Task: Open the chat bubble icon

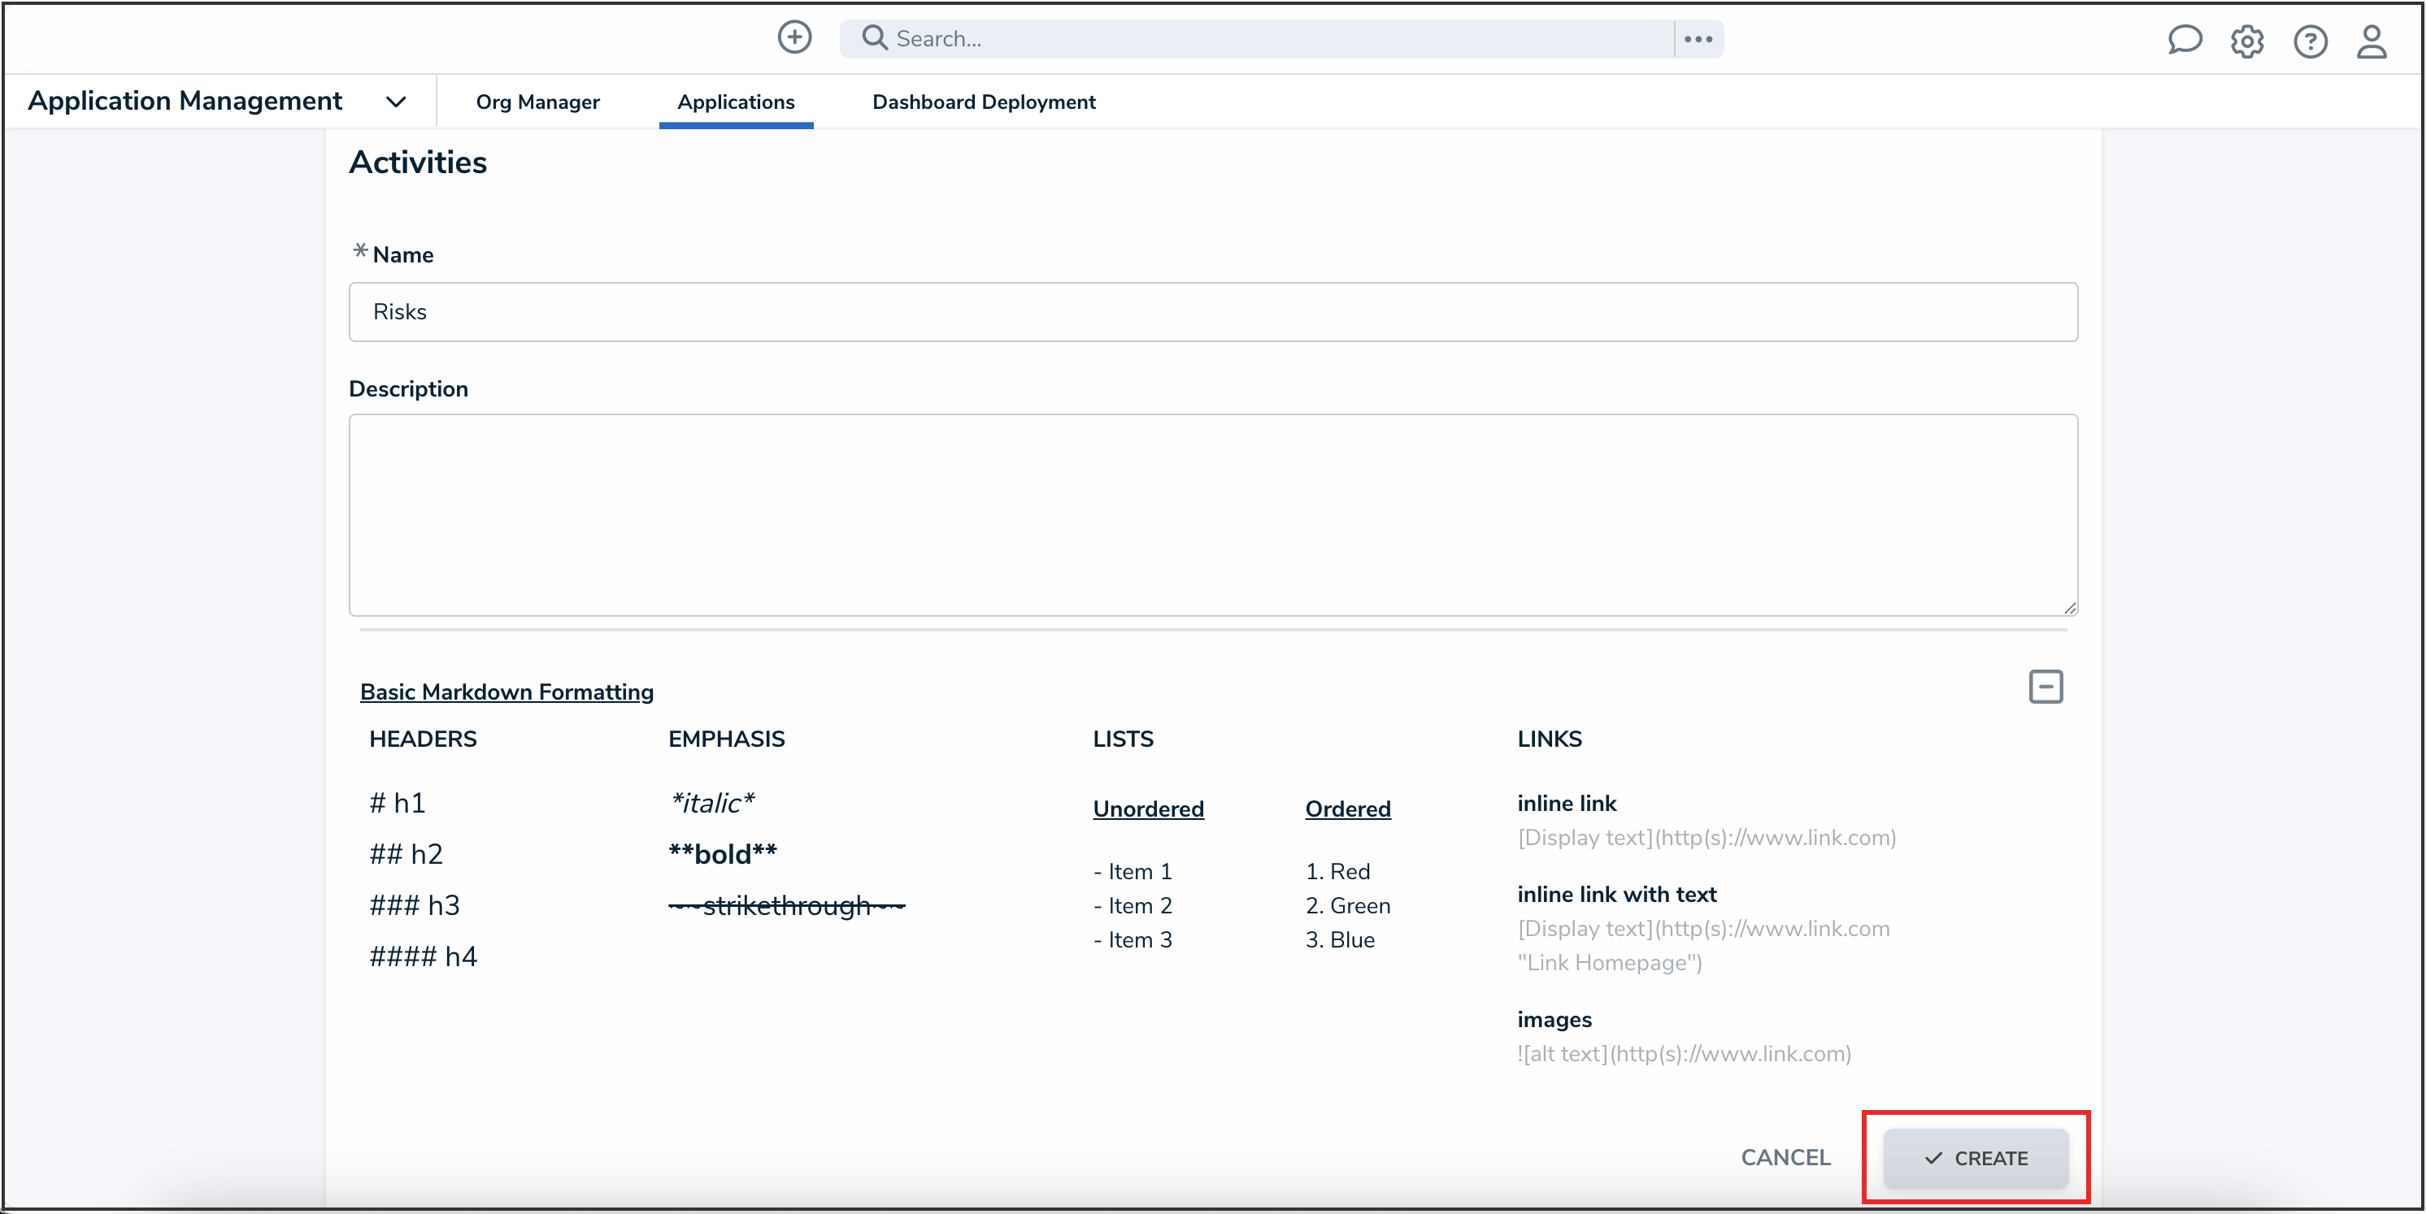Action: pyautogui.click(x=2184, y=41)
